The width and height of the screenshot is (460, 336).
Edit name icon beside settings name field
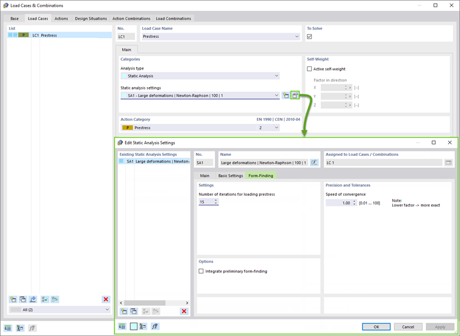[314, 163]
